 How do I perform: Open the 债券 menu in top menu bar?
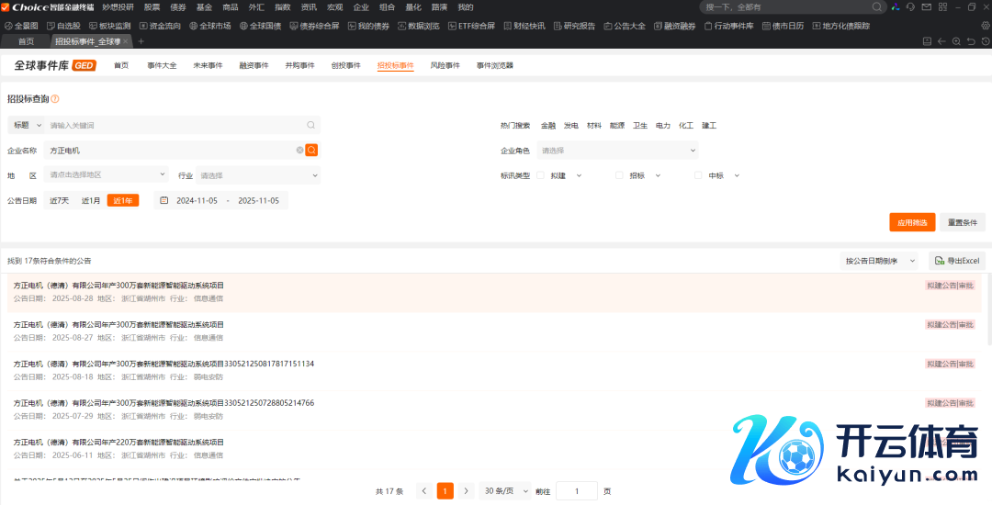[178, 6]
